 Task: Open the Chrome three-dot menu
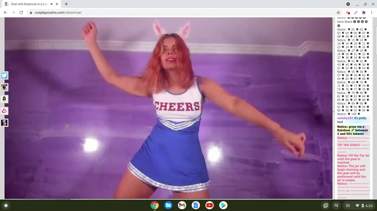click(x=372, y=13)
